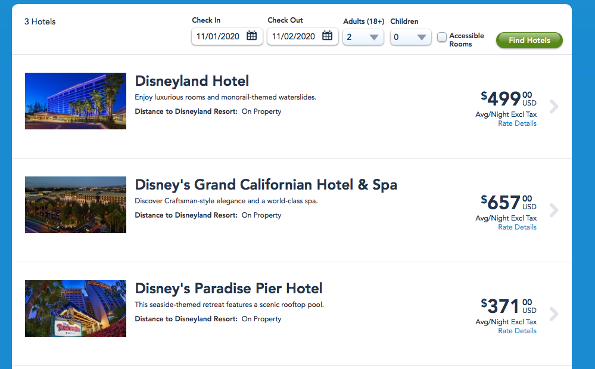Click the arrow beside Grand Californian price

point(554,210)
